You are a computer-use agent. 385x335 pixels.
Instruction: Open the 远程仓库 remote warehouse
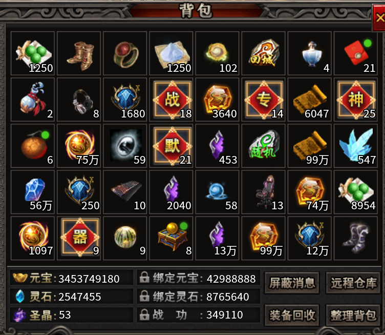(x=353, y=283)
